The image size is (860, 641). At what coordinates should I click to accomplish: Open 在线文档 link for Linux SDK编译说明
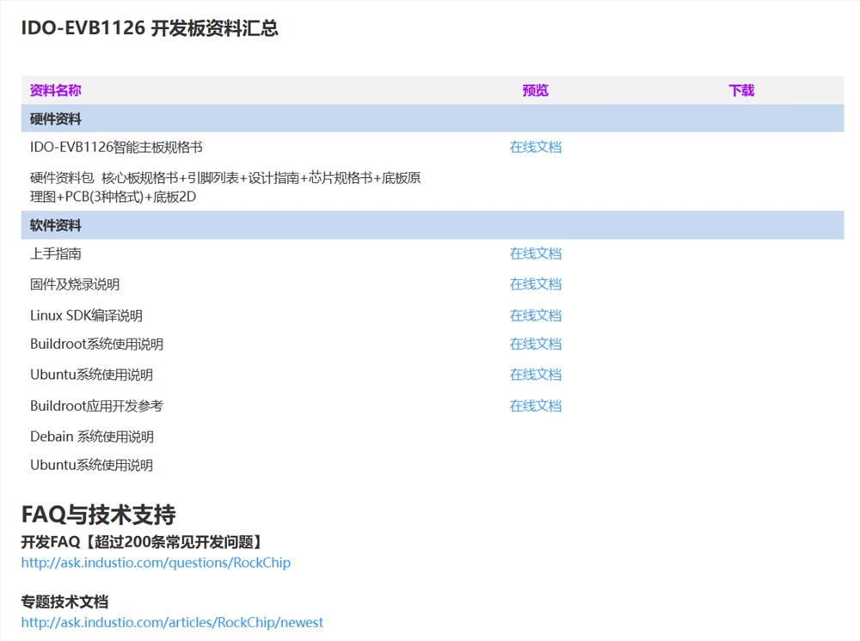pos(535,315)
